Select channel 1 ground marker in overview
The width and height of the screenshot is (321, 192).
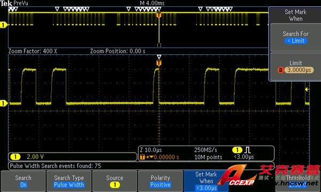(4, 25)
